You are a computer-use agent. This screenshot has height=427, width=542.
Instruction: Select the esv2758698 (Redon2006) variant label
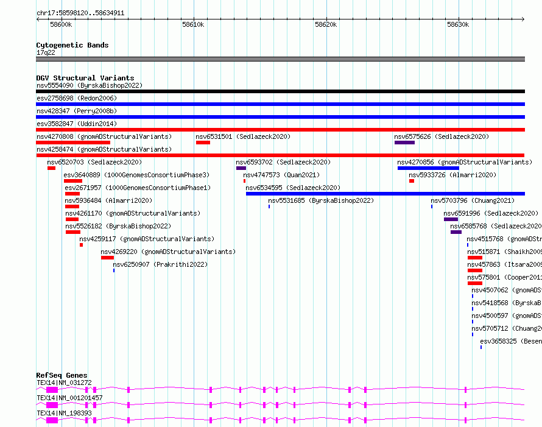tap(77, 98)
